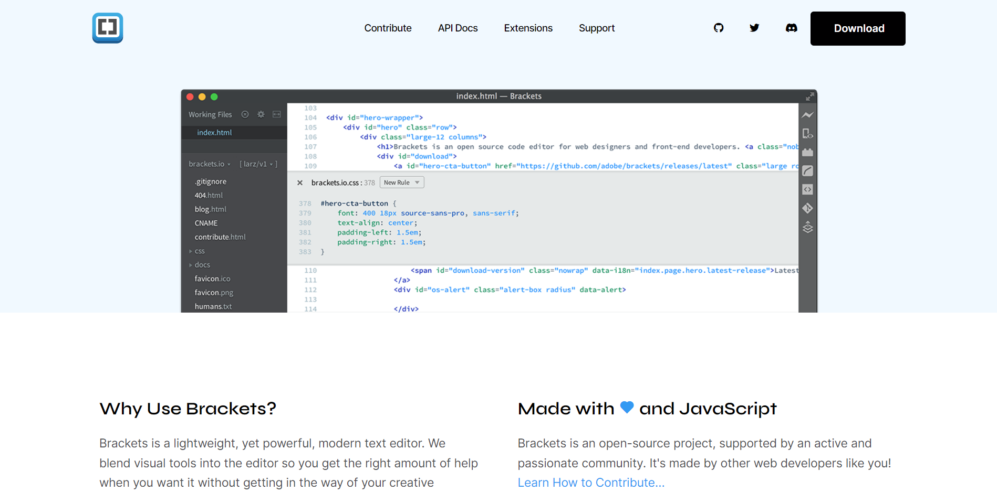Click the Working Files header label
Screen dimensions: 997x492
tap(210, 114)
